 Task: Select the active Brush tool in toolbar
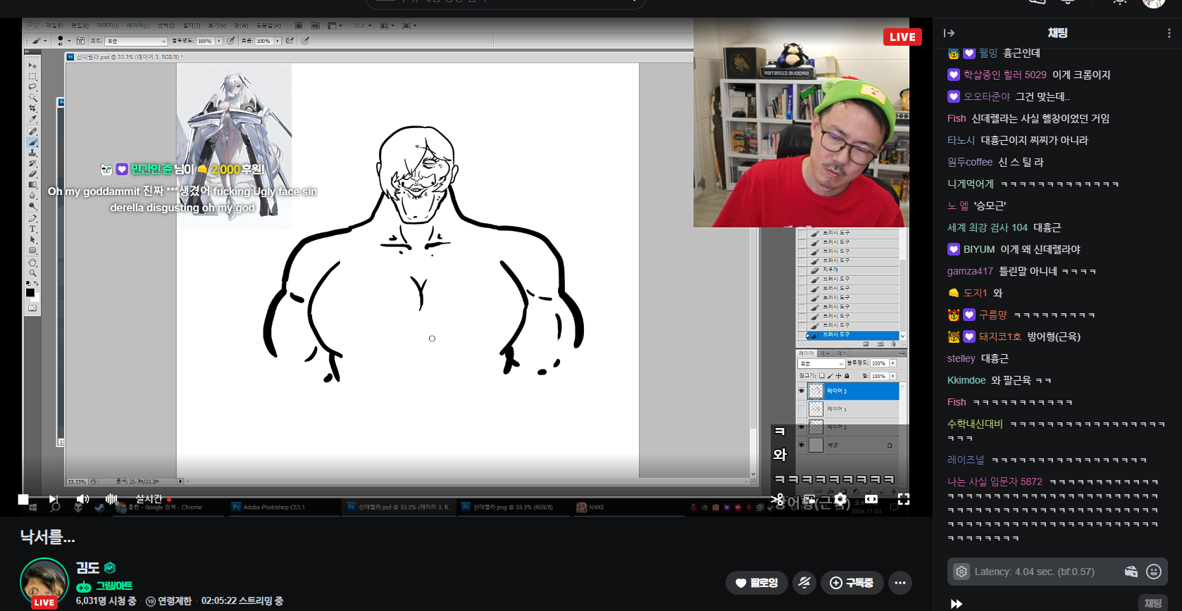(32, 142)
